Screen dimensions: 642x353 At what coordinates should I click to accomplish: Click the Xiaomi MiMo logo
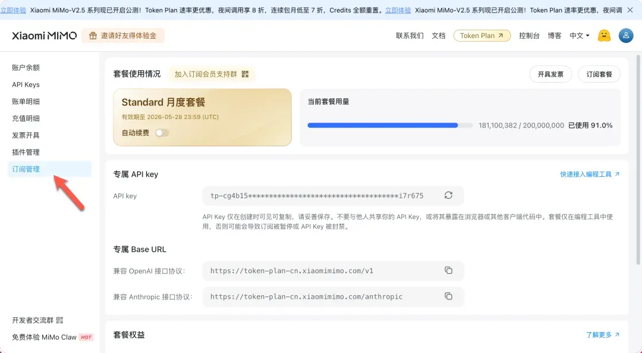[x=44, y=36]
